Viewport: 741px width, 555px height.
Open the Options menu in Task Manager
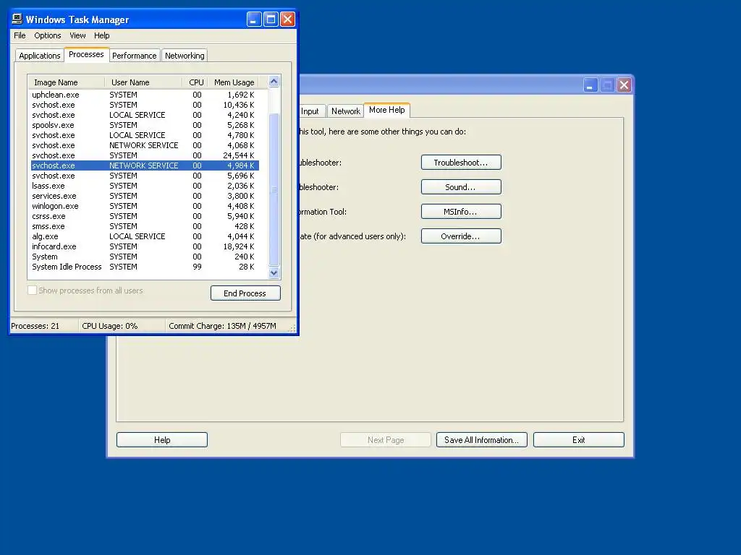pyautogui.click(x=47, y=35)
